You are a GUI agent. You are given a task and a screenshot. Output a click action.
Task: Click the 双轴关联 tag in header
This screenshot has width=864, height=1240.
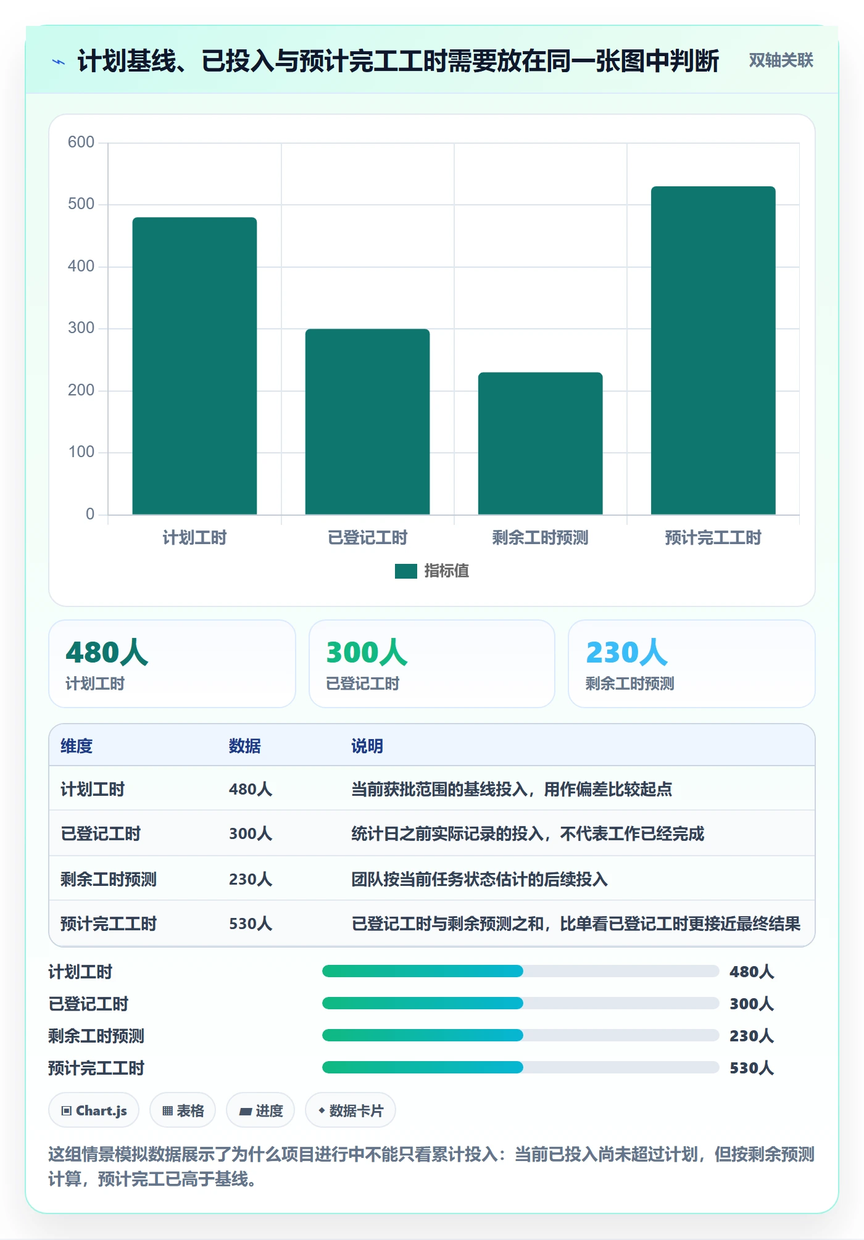click(x=781, y=60)
